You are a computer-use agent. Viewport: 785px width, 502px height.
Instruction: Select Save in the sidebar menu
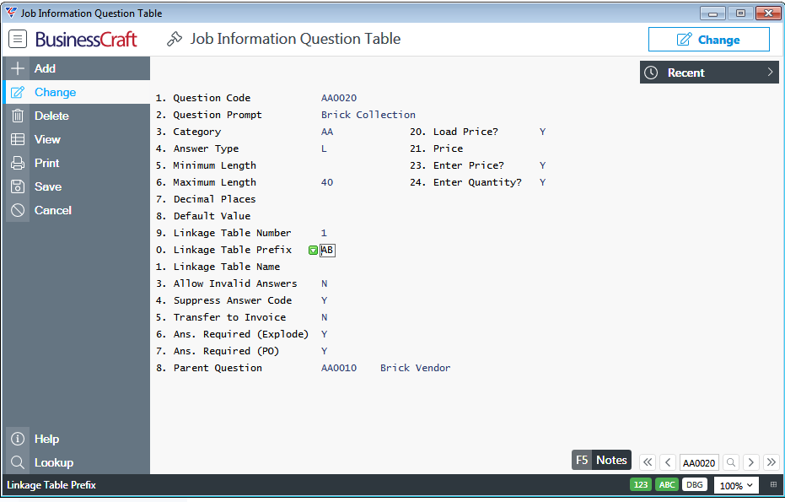[x=76, y=186]
